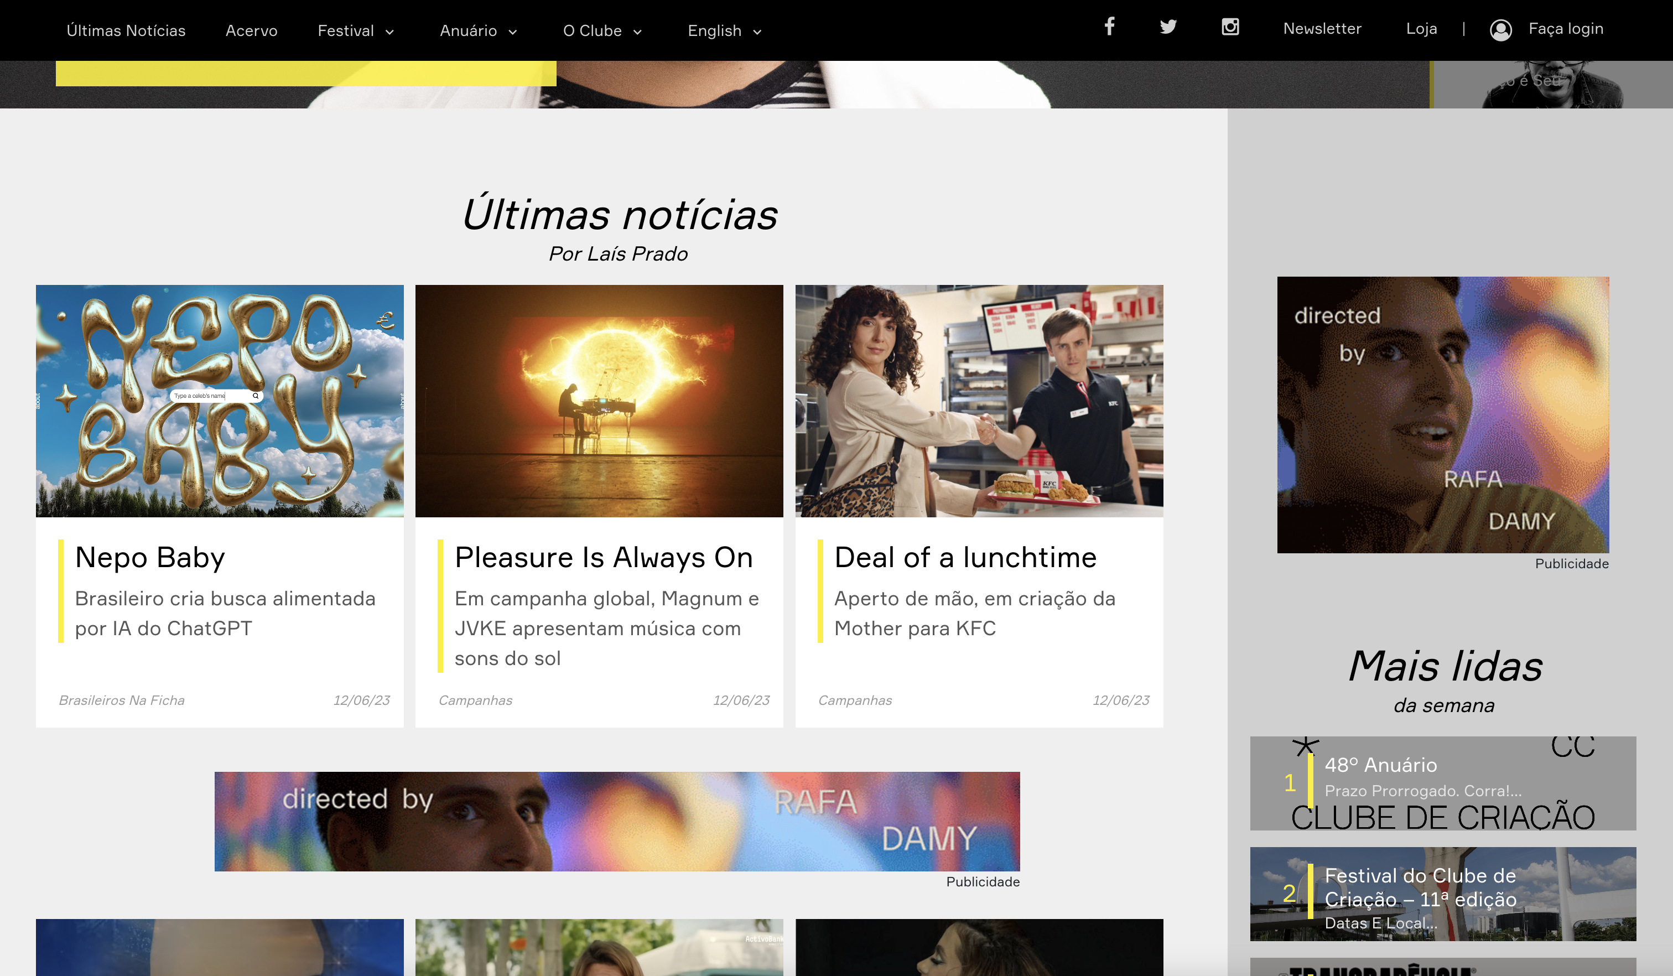The height and width of the screenshot is (976, 1673).
Task: Click the wide Rafa Damy banner ad
Action: [617, 821]
